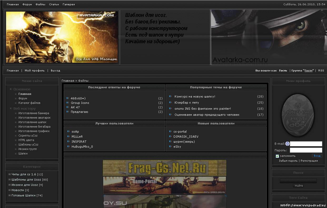Open Форум in the top menu
327x208 pixels.
27,4
